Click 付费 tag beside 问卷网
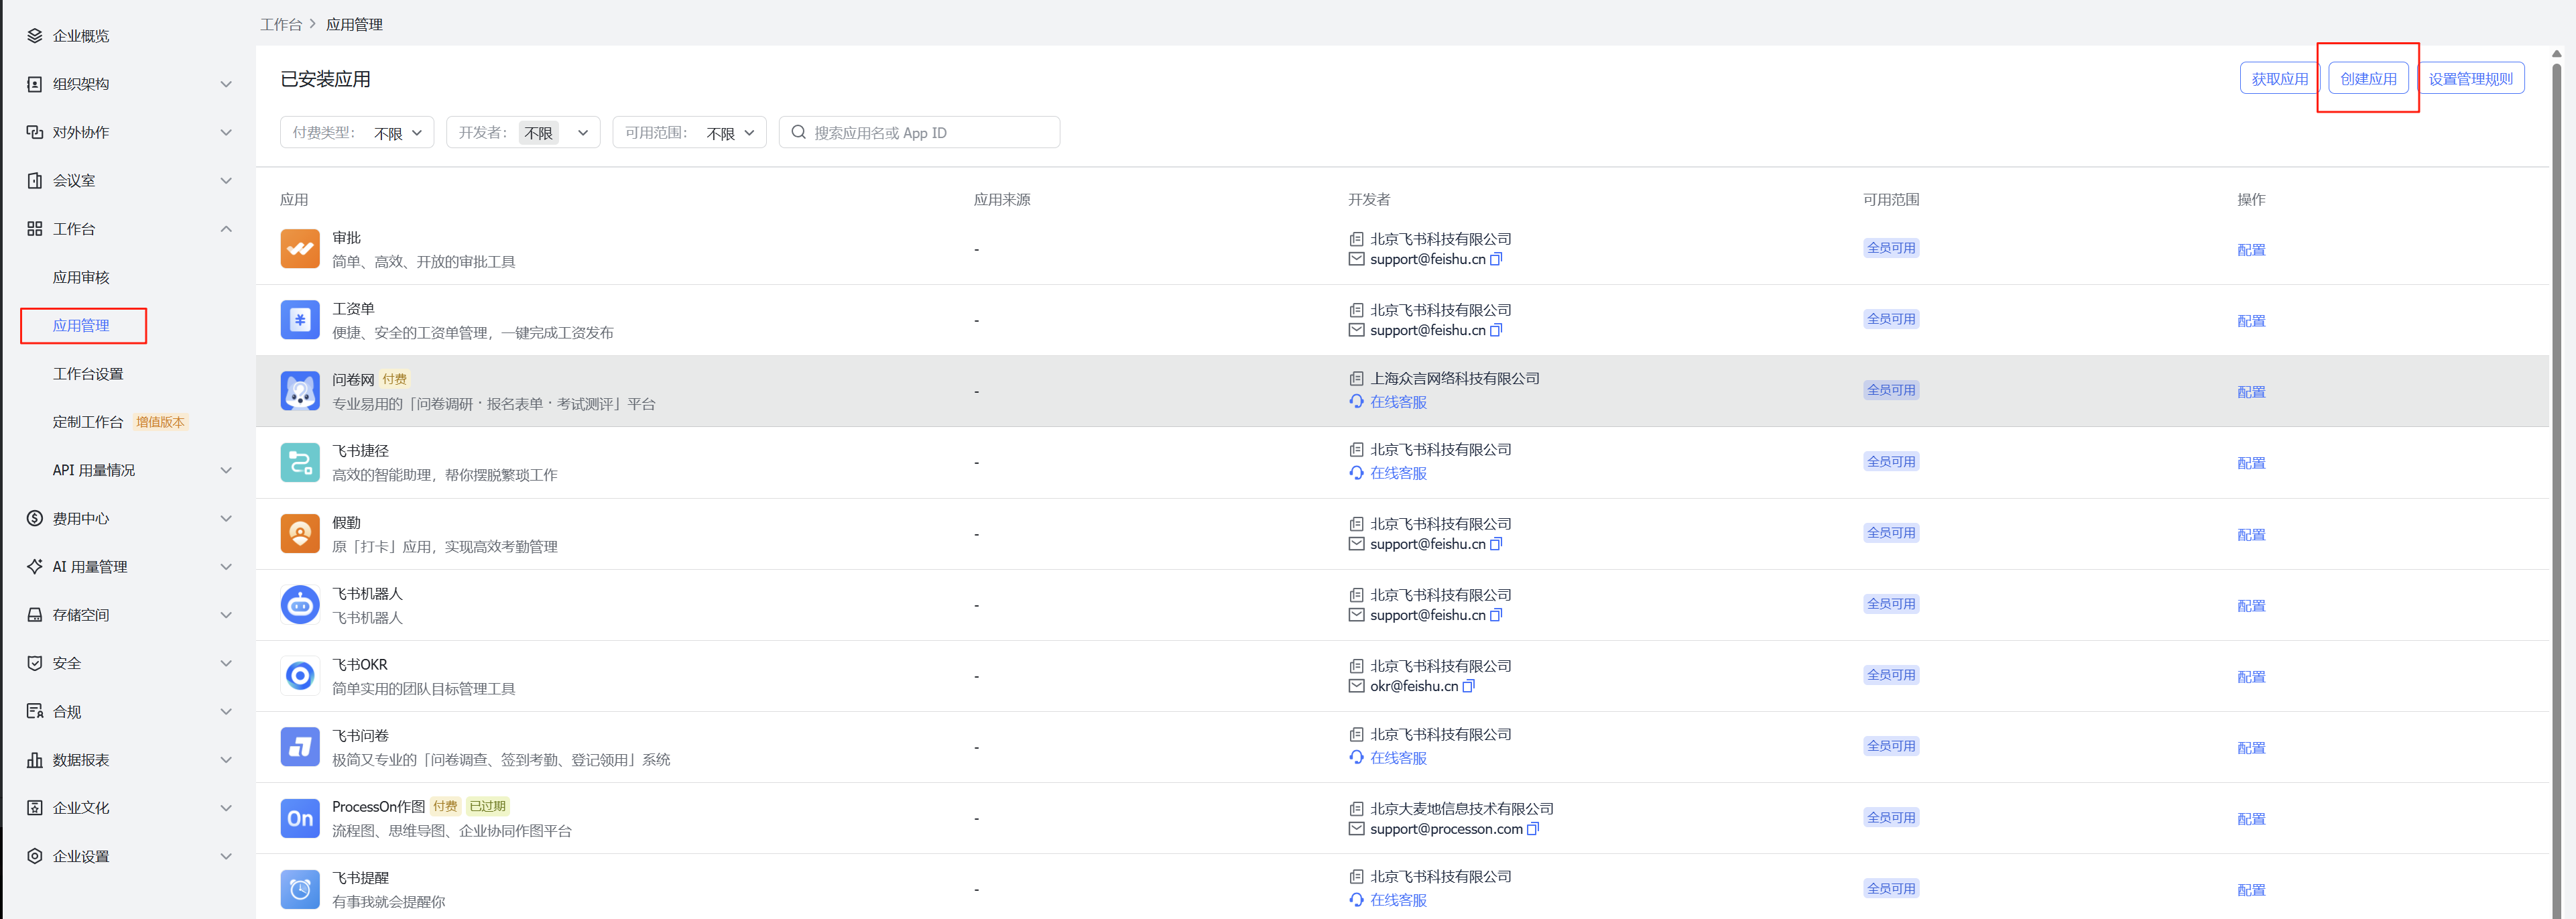 395,379
